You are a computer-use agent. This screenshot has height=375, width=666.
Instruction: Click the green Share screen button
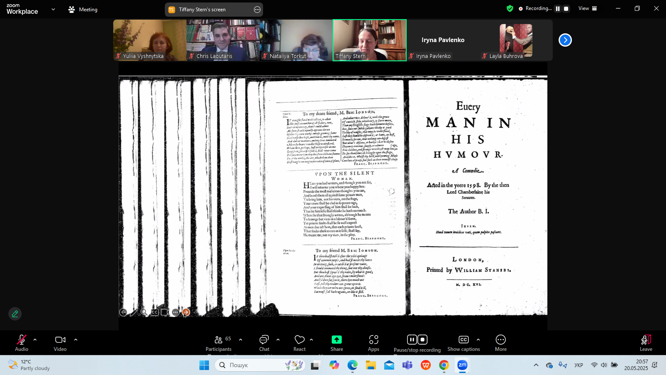(x=337, y=343)
